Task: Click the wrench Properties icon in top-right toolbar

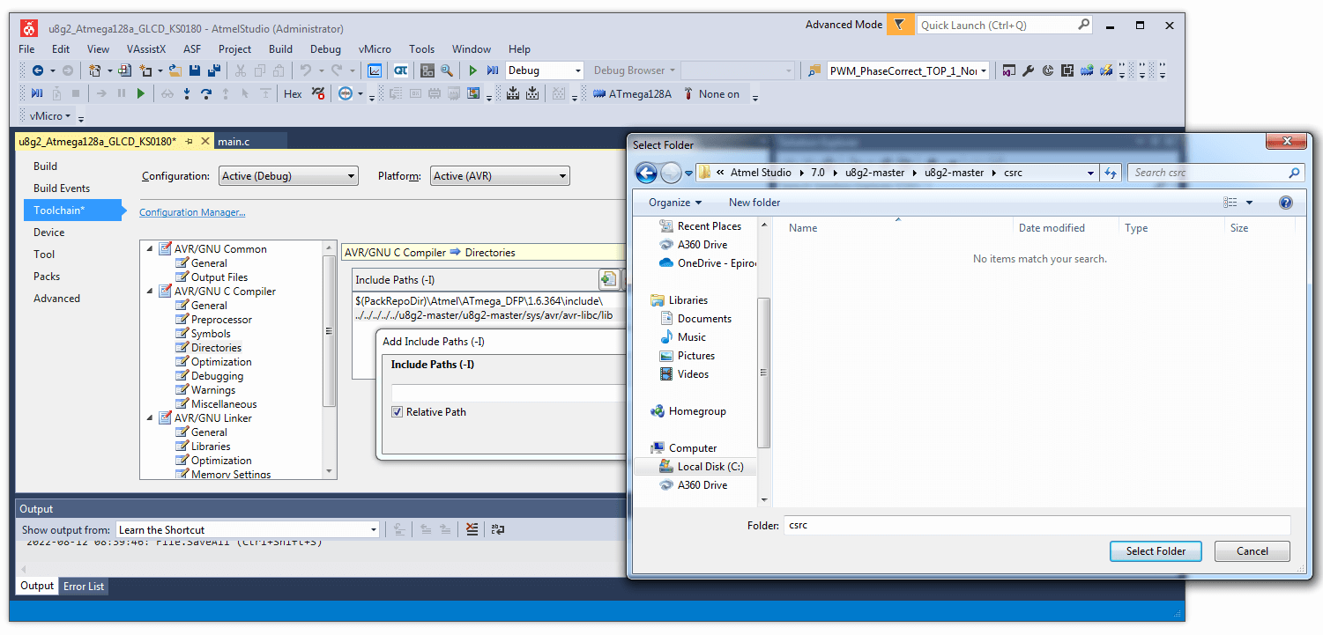Action: 1028,70
